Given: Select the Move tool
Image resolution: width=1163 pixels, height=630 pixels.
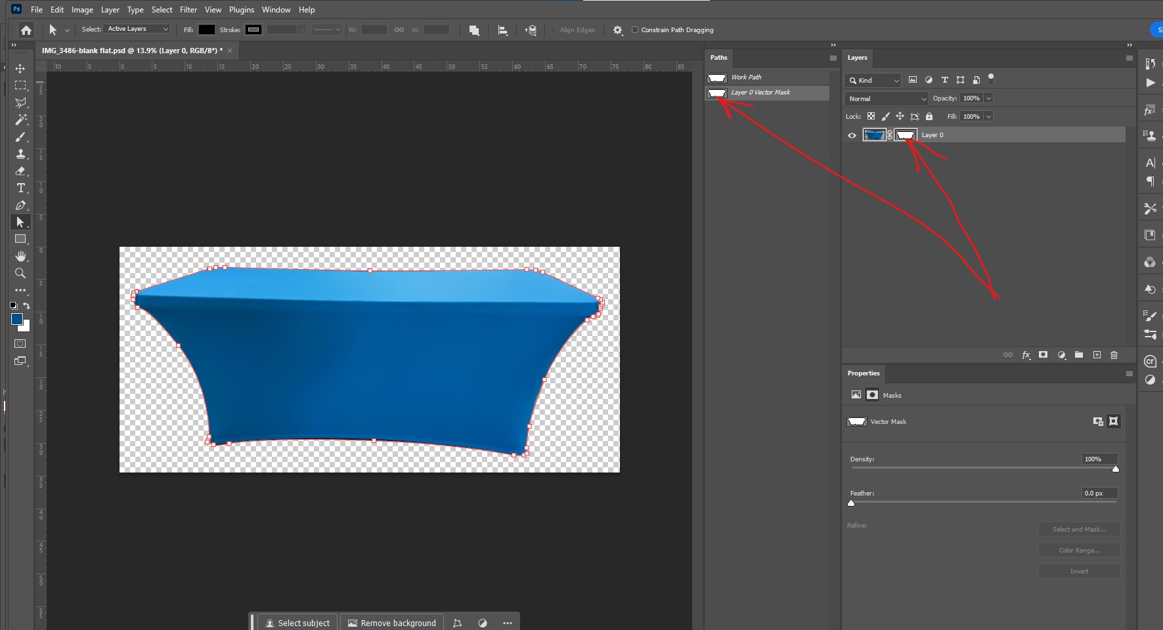Looking at the screenshot, I should click(20, 68).
